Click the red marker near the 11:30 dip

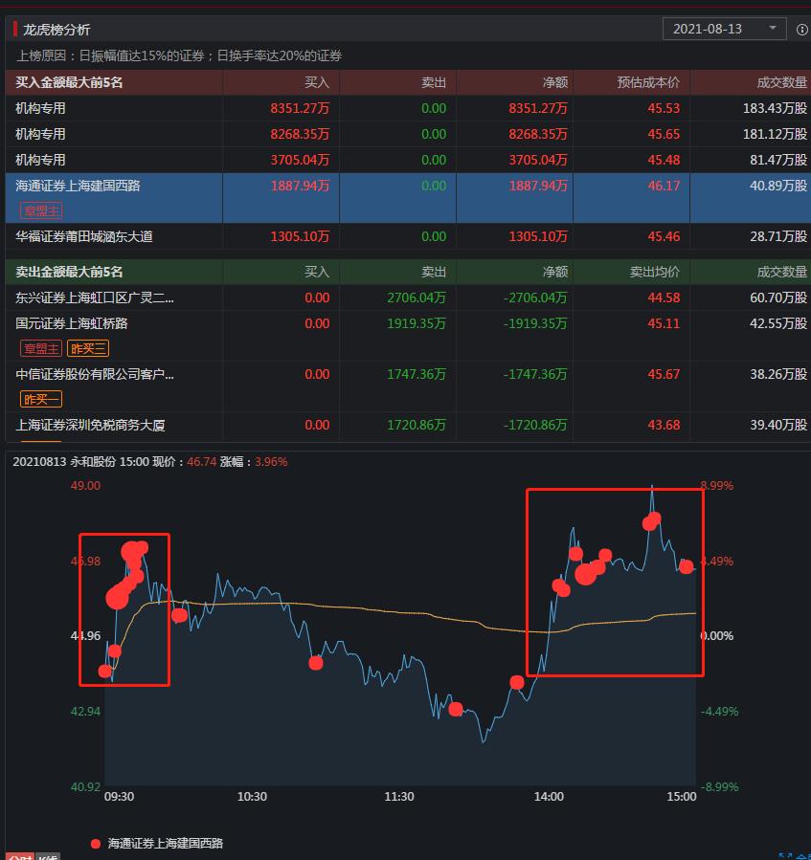pos(457,709)
